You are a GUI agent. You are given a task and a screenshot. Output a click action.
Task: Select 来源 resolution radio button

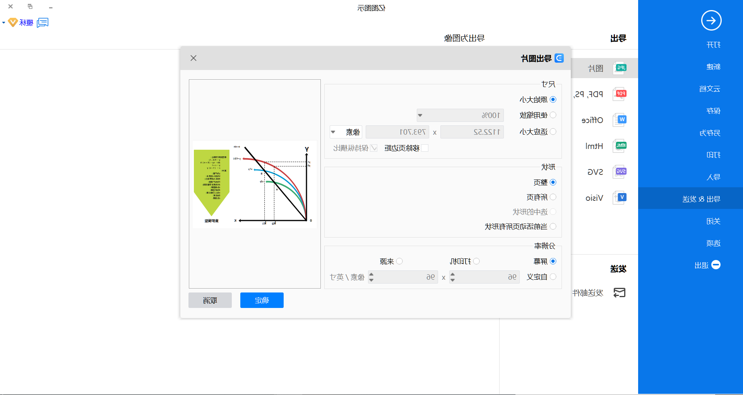[x=399, y=261]
